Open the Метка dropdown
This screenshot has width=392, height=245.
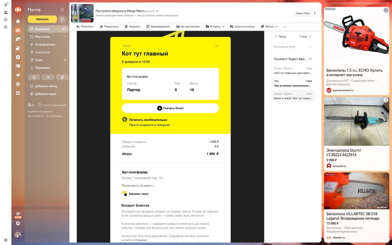(269, 26)
